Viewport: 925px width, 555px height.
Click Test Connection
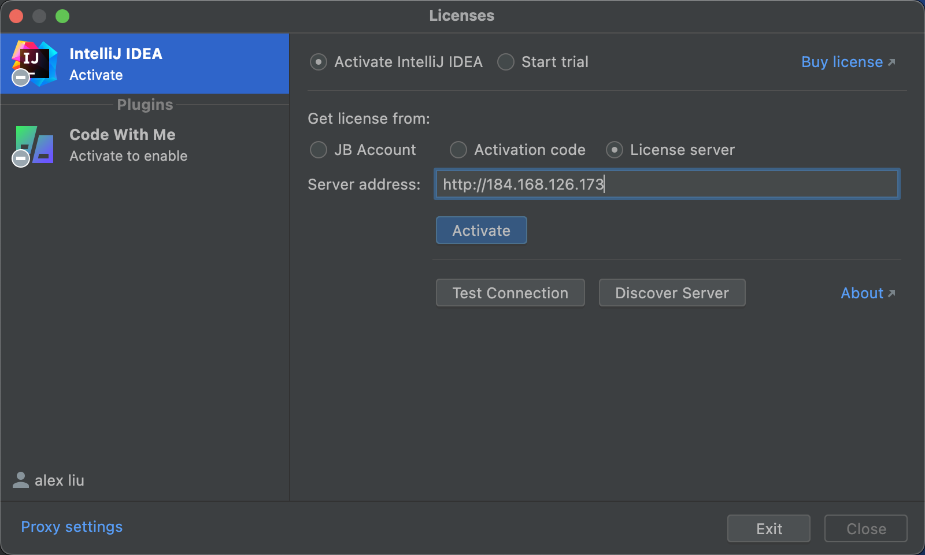coord(510,293)
